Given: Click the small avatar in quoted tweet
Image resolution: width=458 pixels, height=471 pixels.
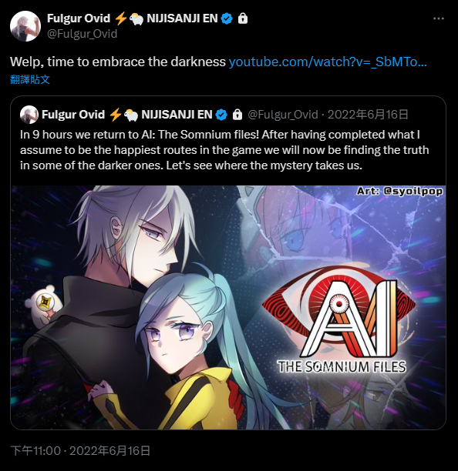Looking at the screenshot, I should click(x=29, y=115).
